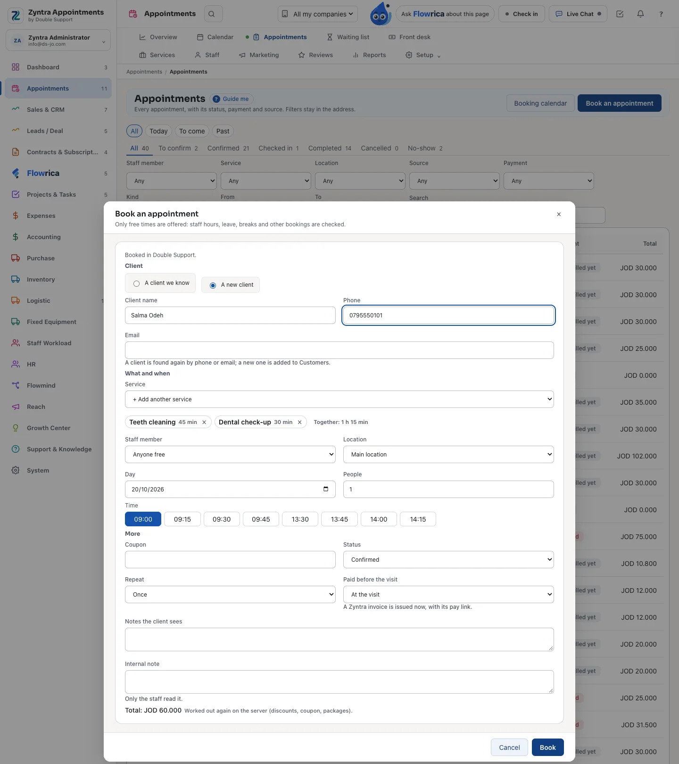Pick the 09:45 time slot
This screenshot has width=679, height=764.
point(261,519)
